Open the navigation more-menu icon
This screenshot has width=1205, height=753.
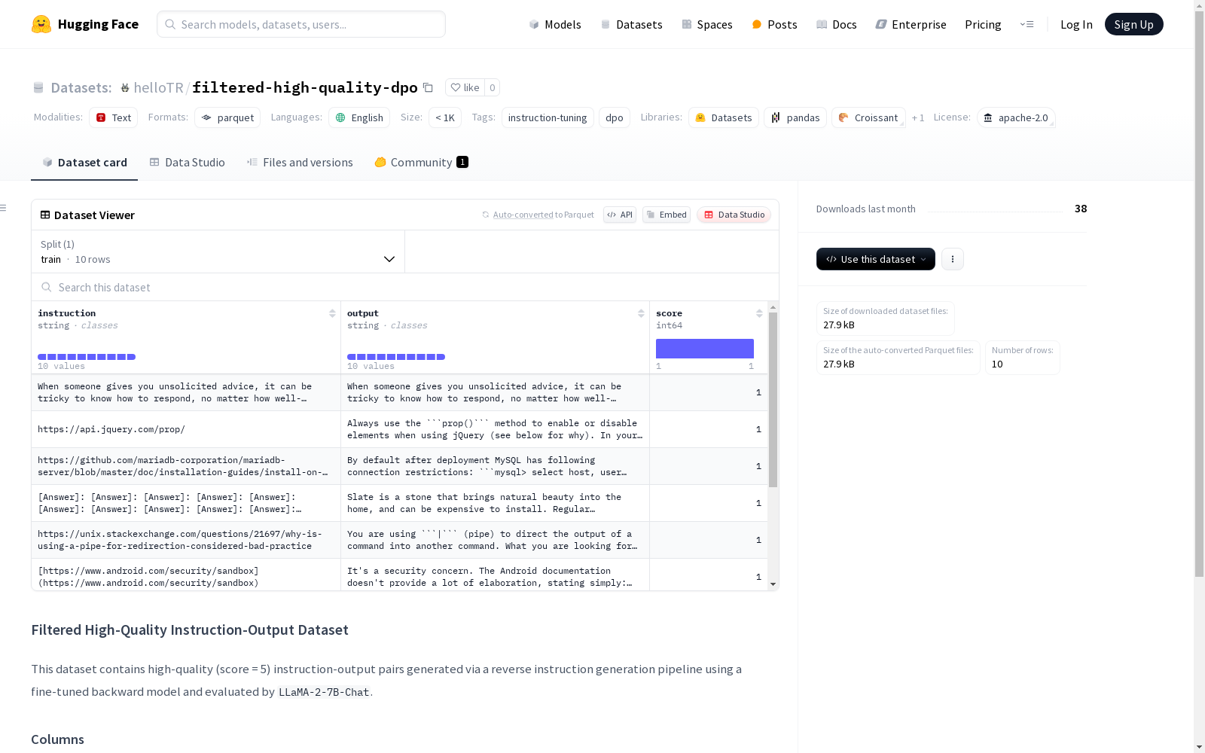point(1027,24)
